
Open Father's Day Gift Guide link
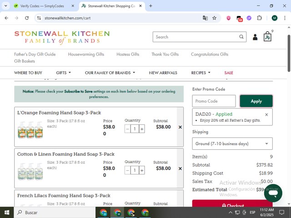click(x=35, y=54)
